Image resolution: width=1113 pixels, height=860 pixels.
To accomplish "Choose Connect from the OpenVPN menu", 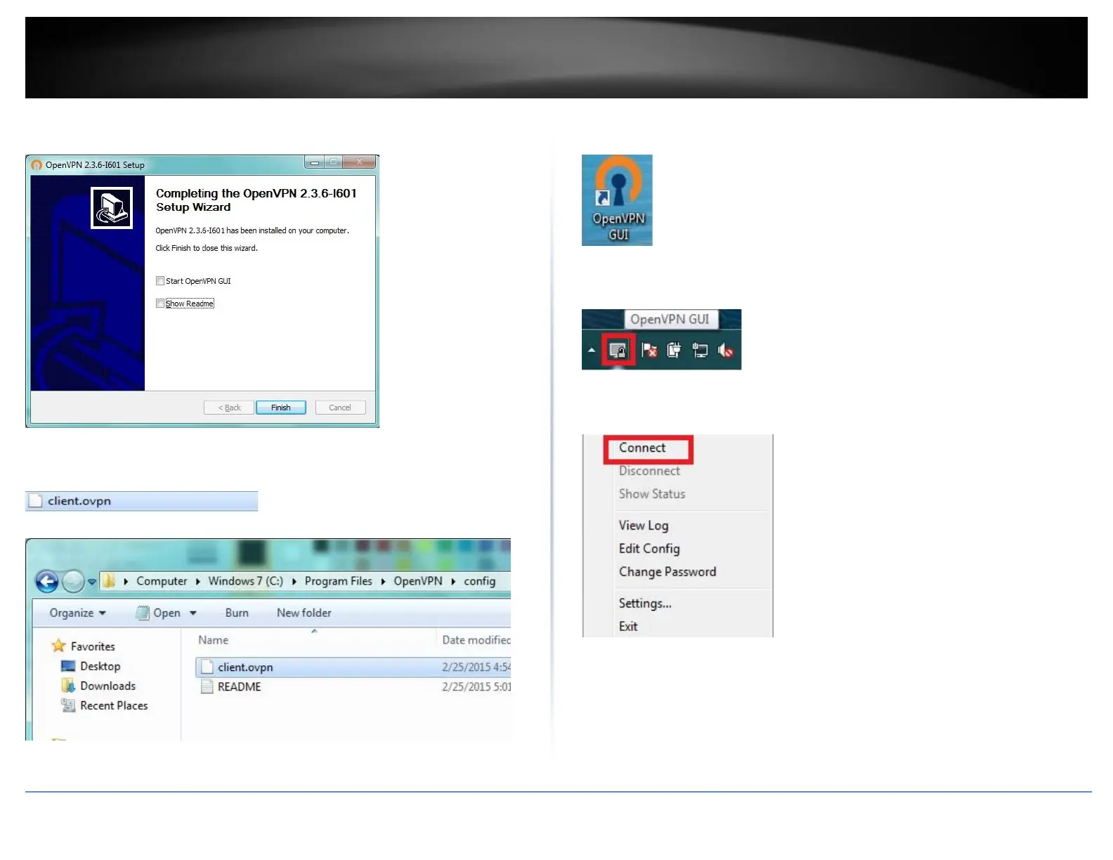I will click(x=642, y=448).
